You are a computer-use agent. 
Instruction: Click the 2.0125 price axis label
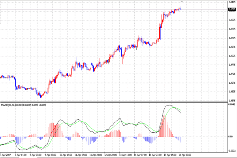tap(232, 2)
